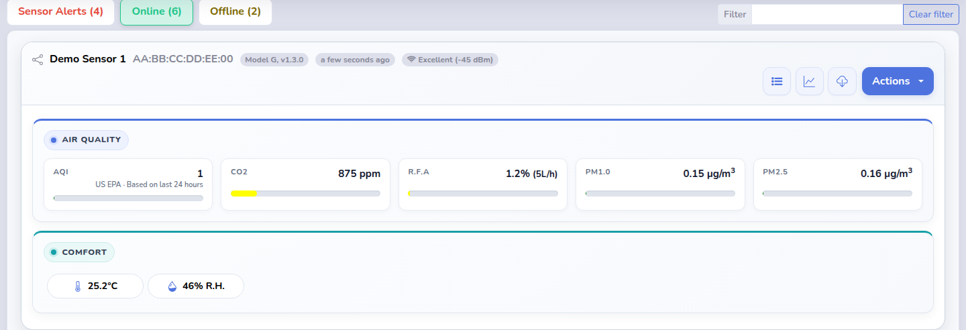Click the 46% R.H. humidity pill
This screenshot has height=330, width=966.
(x=196, y=286)
